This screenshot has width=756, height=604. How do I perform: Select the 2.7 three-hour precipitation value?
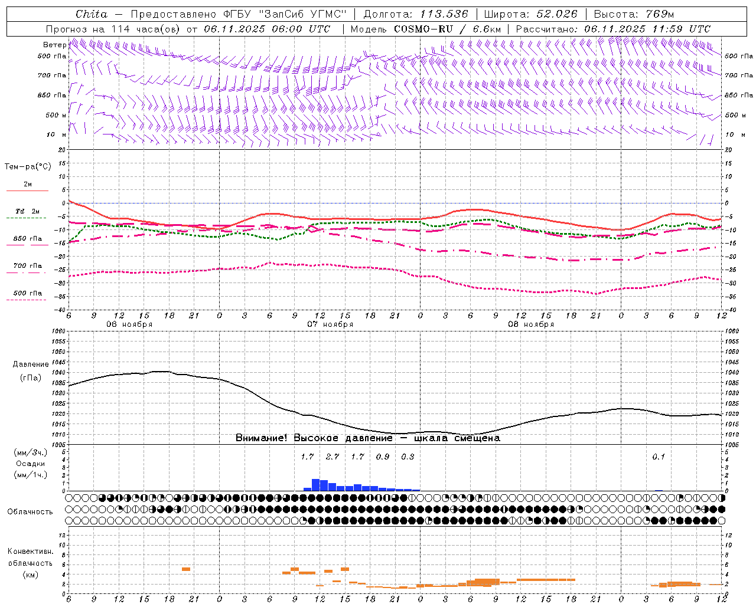point(333,457)
